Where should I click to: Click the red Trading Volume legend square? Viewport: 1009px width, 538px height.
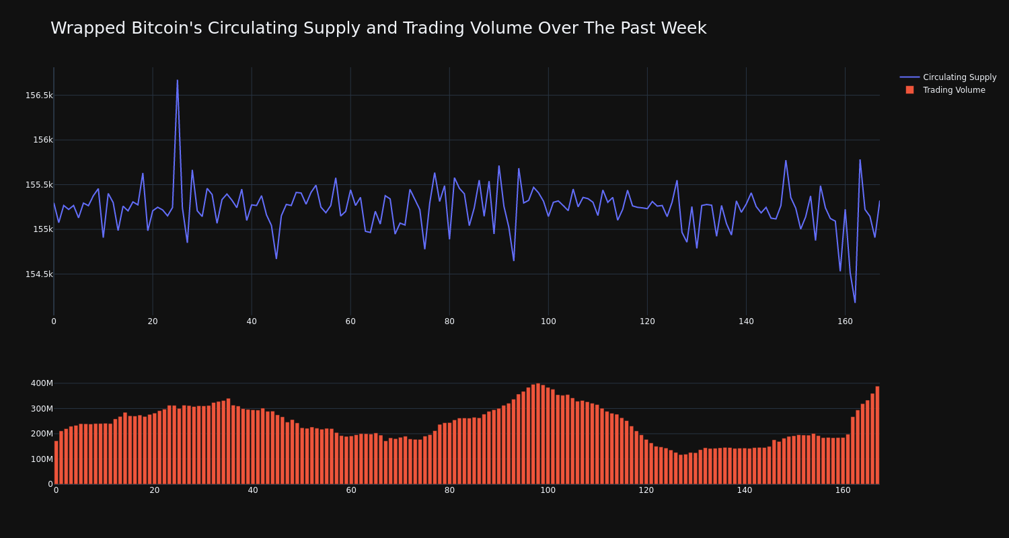[909, 90]
